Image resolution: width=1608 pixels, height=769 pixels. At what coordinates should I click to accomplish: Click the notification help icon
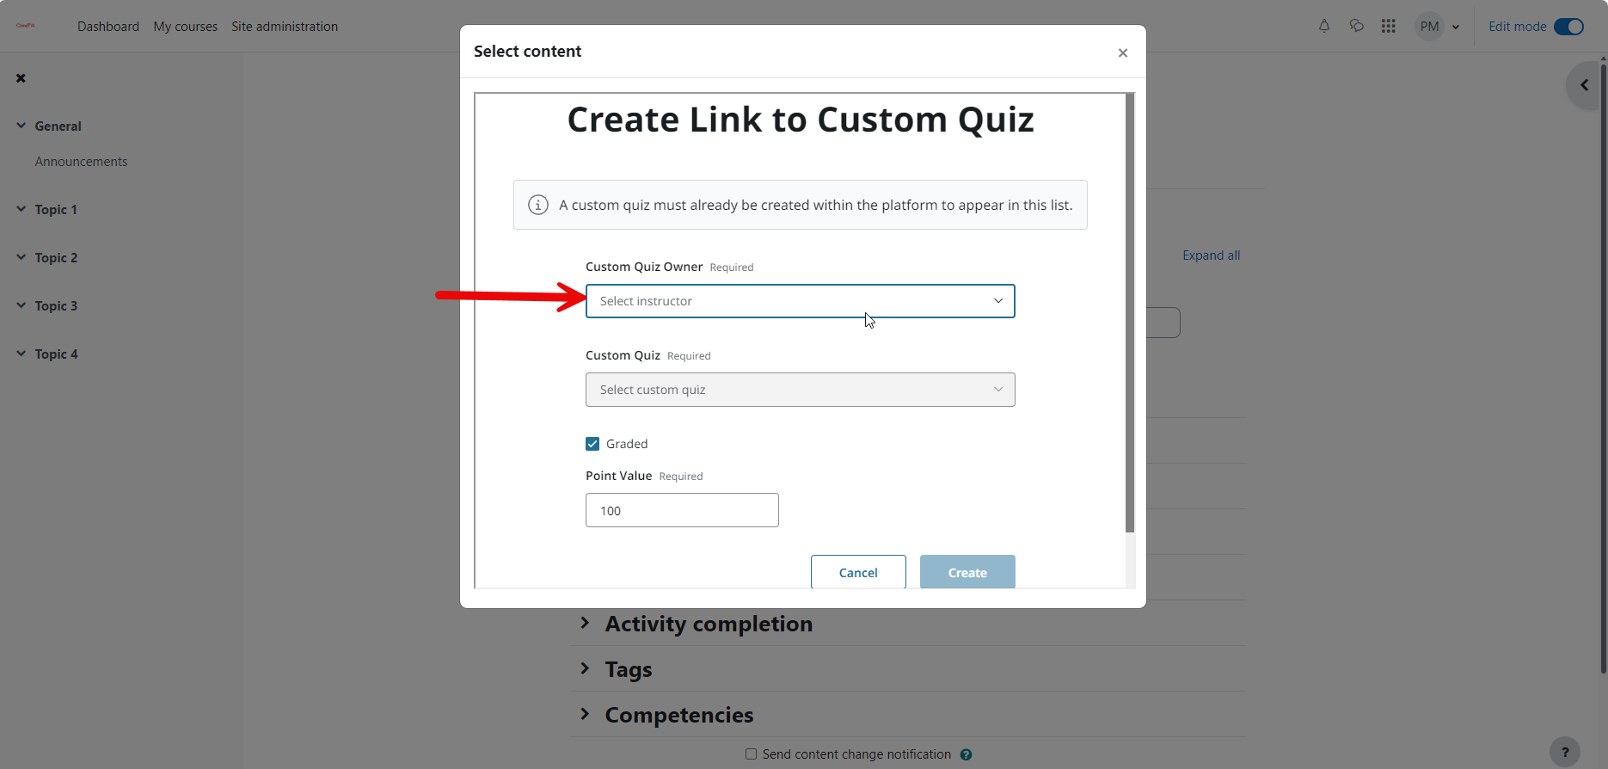click(967, 754)
